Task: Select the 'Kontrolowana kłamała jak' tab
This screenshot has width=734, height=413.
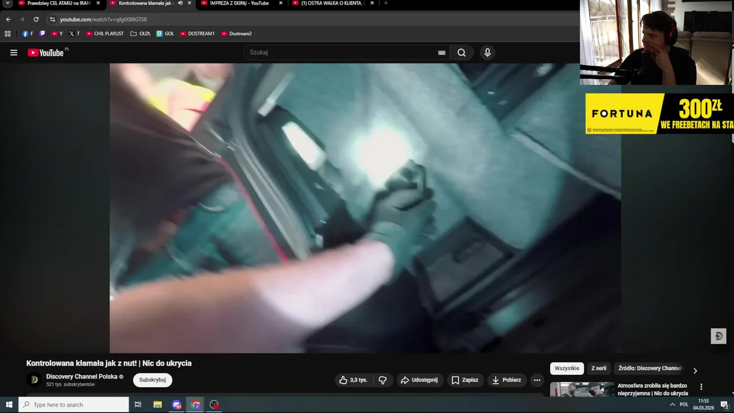Action: [146, 3]
